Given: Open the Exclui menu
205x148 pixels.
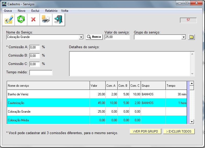Looking at the screenshot, I should (35, 11).
